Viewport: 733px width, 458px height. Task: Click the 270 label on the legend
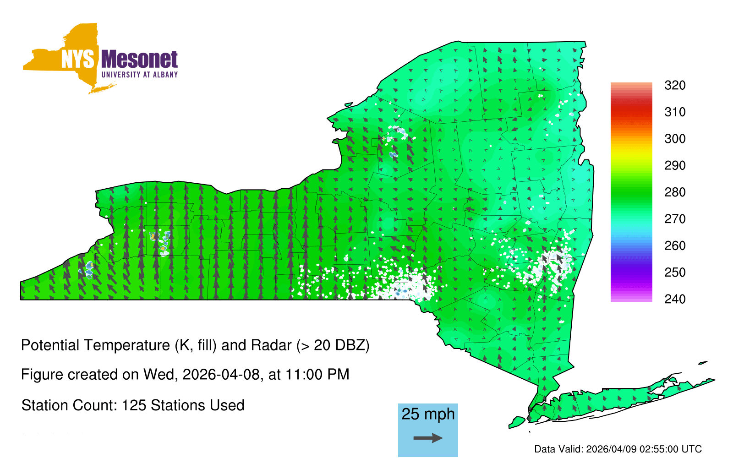coord(675,219)
